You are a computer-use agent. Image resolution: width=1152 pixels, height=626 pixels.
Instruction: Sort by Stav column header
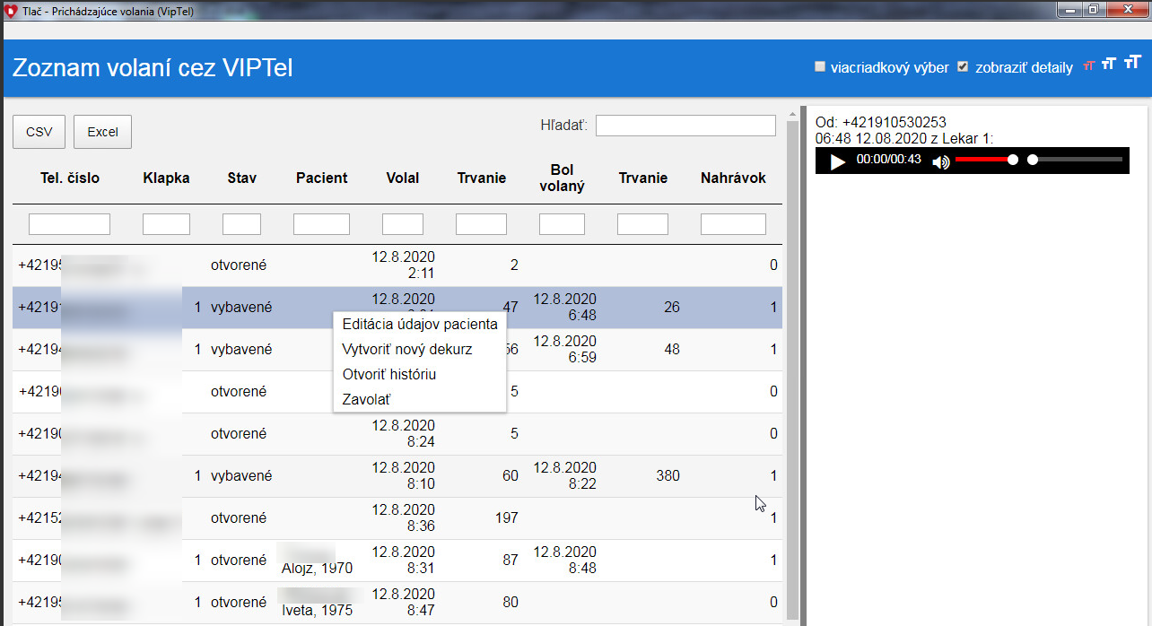(242, 178)
